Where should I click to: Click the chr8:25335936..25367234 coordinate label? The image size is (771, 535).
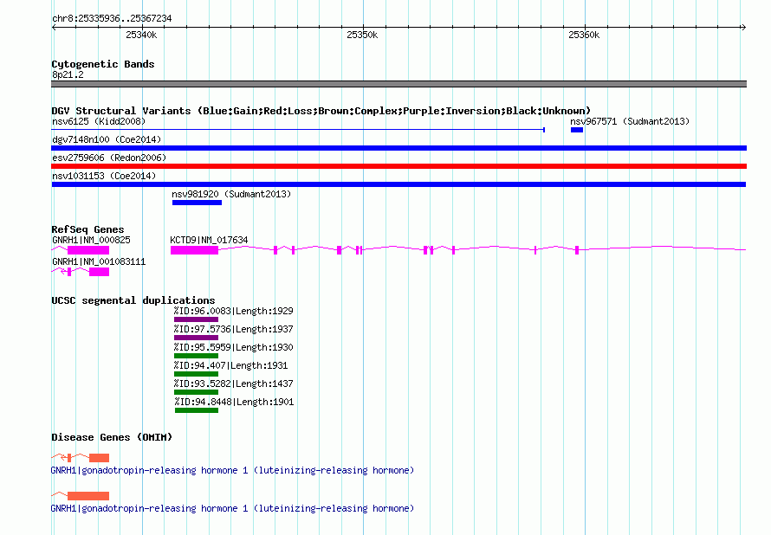112,19
